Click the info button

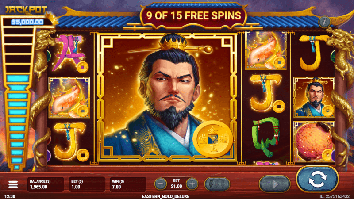[x=324, y=22]
